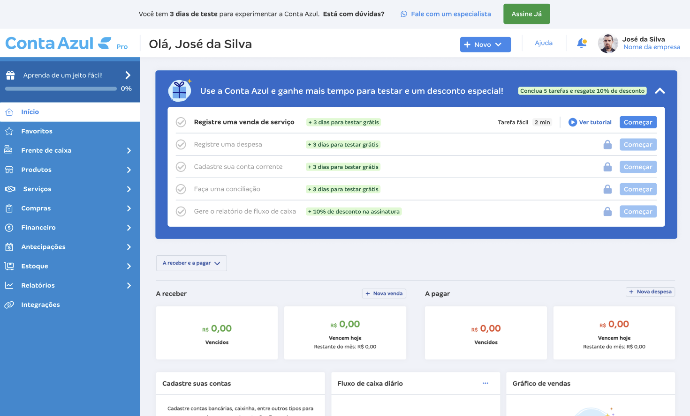
Task: Click the three-dots menu on Fluxo de caixa diário
Action: (485, 383)
